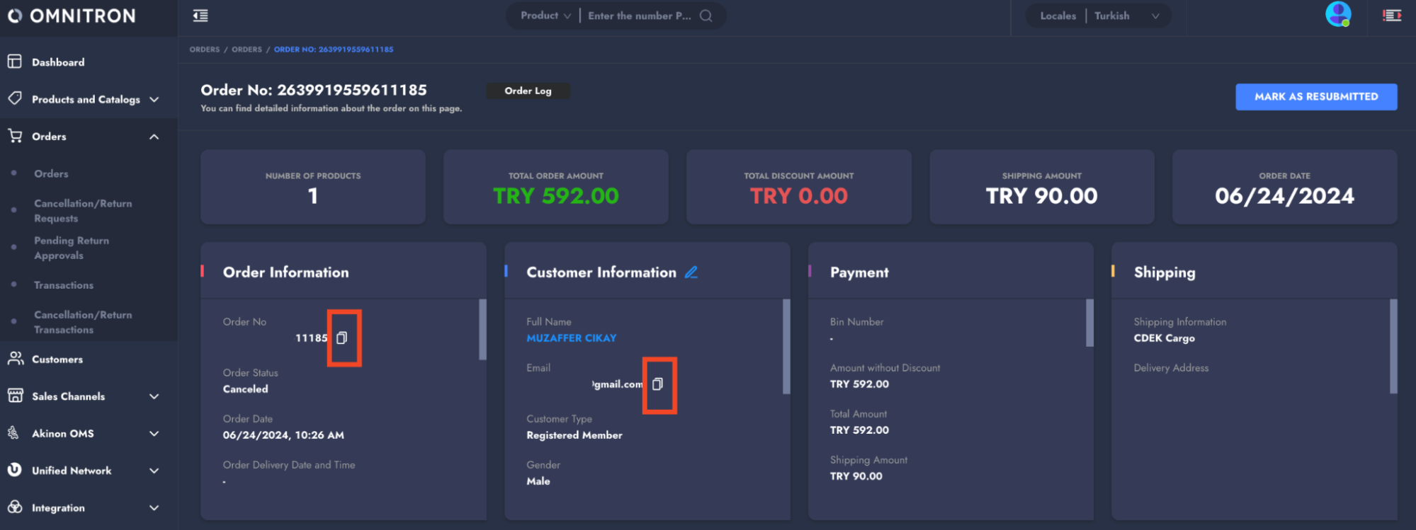The width and height of the screenshot is (1416, 530).
Task: Open the Product search type dropdown
Action: coord(545,16)
